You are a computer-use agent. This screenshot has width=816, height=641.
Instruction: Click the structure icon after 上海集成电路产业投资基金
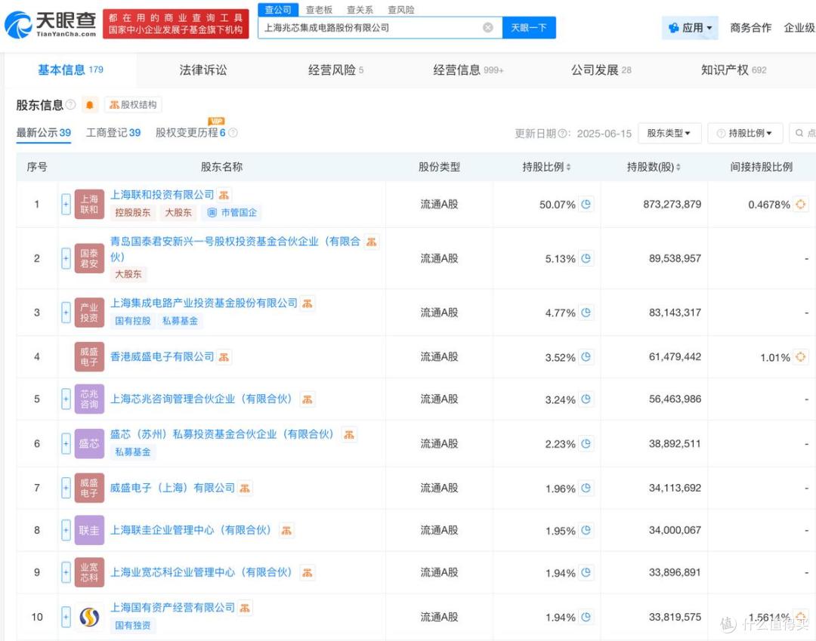click(308, 303)
